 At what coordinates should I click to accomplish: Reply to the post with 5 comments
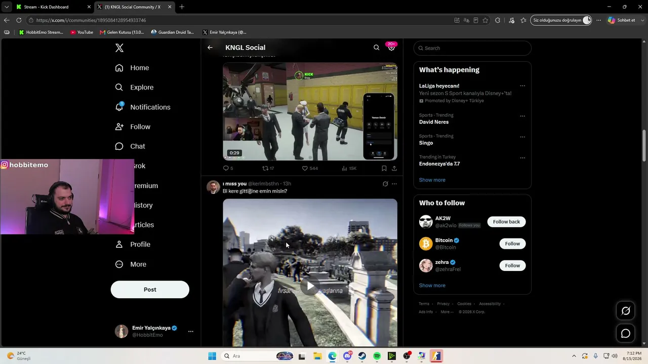228,168
